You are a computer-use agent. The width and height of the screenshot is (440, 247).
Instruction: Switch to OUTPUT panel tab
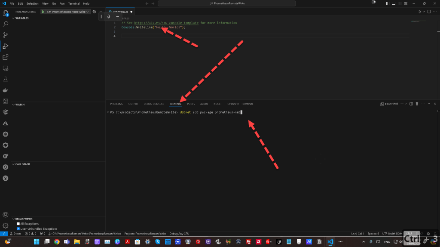(x=133, y=104)
